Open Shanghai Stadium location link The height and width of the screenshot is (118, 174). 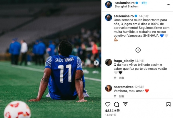click(126, 6)
